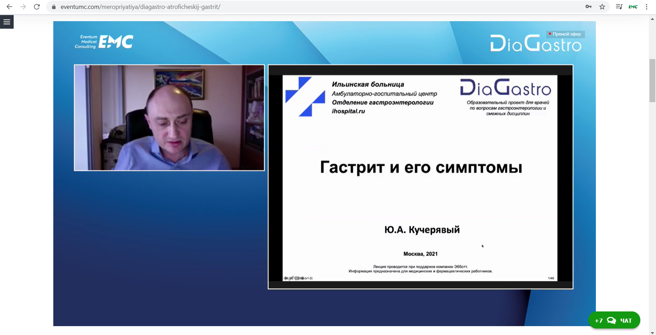
Task: Click the Прямой эфир live badge
Action: tap(565, 34)
